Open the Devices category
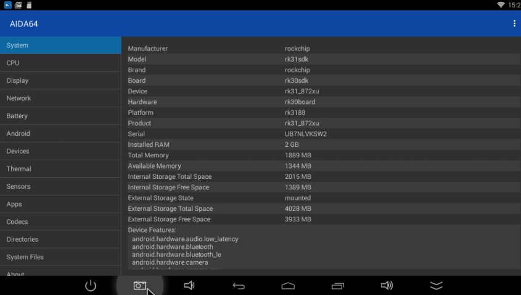Image resolution: width=521 pixels, height=295 pixels. coord(60,151)
